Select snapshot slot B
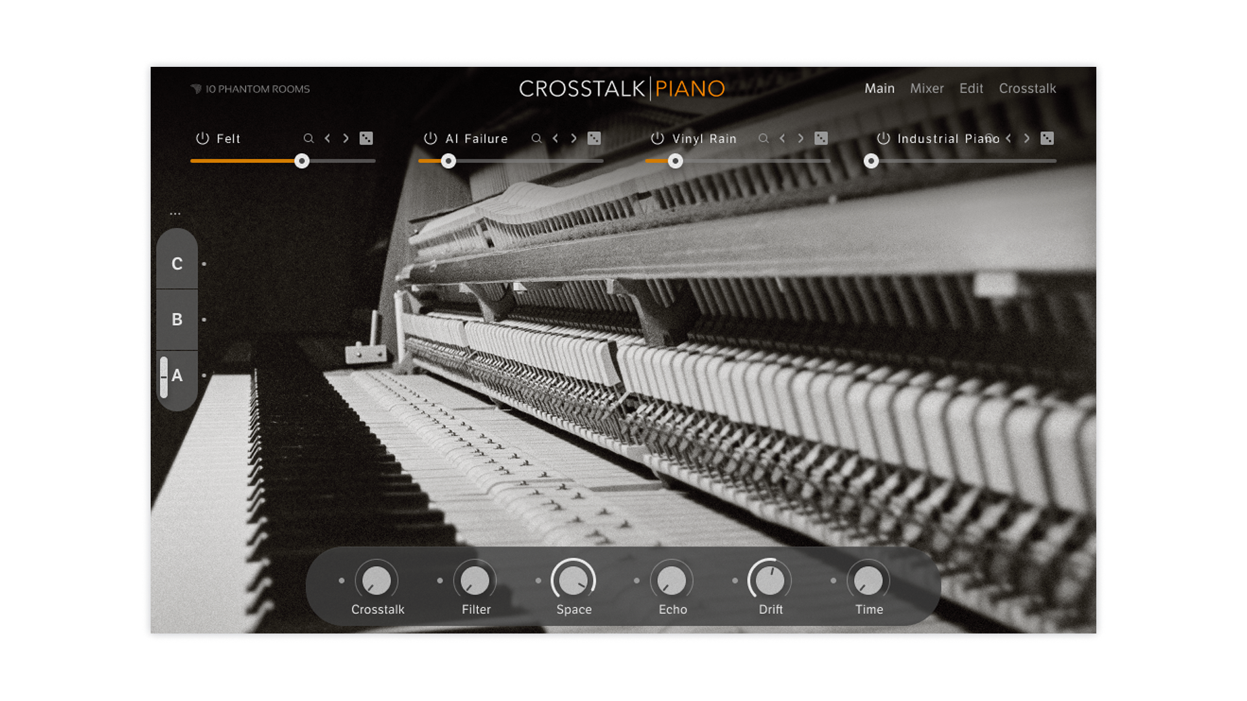 [x=177, y=319]
